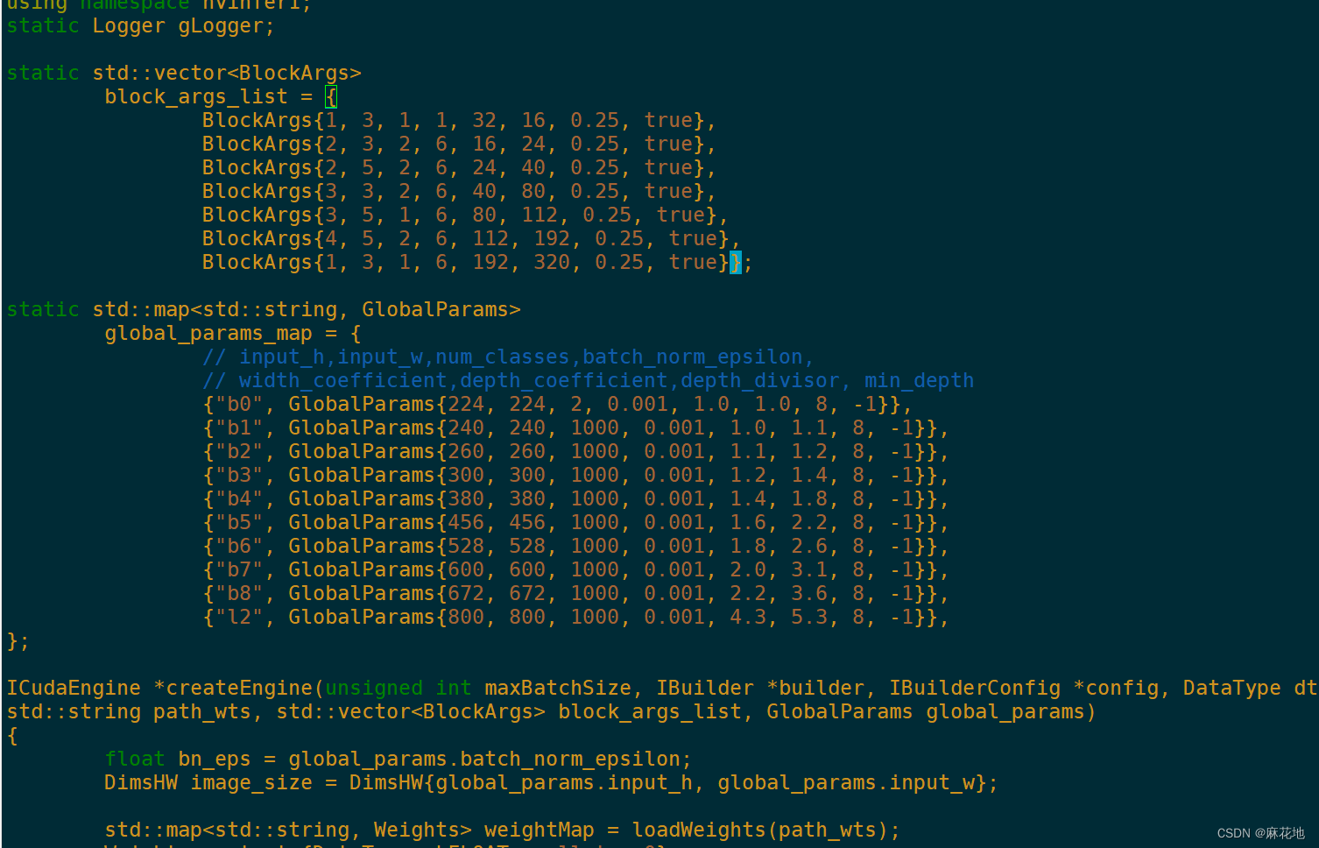Click the "b2" GlobalParams entry
The image size is (1319, 848).
pos(575,451)
